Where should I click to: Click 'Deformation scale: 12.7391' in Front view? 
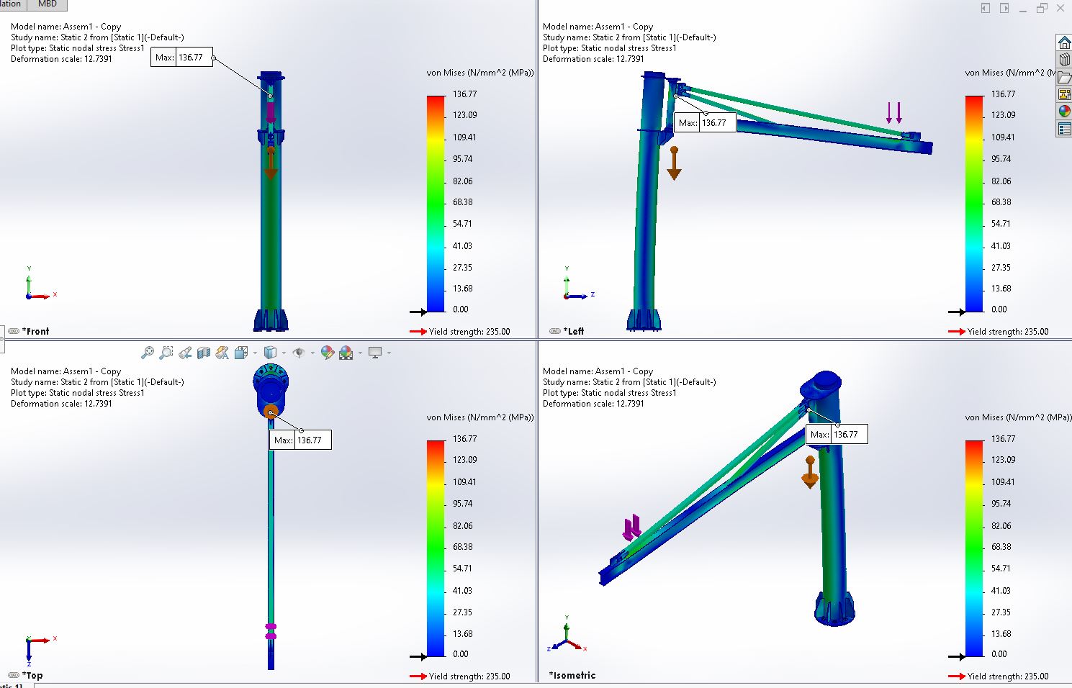click(x=61, y=59)
